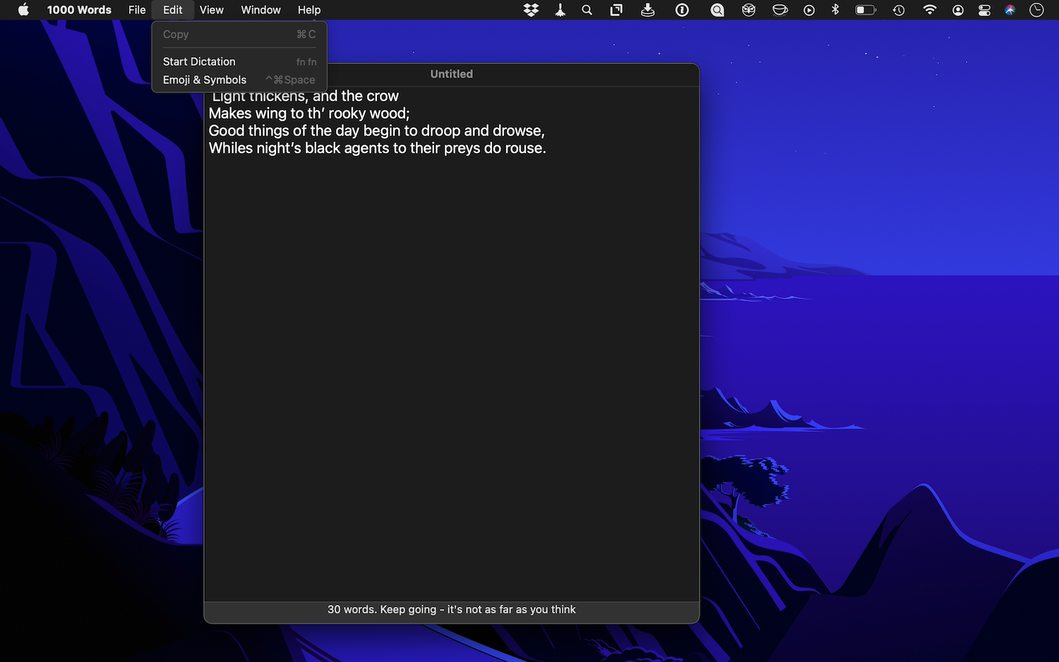Click the Spotlight search magnifier icon
This screenshot has height=662, width=1059.
coord(587,10)
